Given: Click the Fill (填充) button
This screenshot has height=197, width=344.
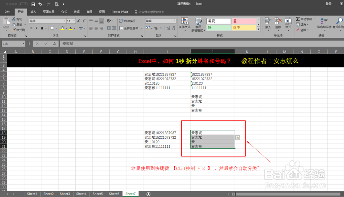Looking at the screenshot, I should (x=302, y=24).
